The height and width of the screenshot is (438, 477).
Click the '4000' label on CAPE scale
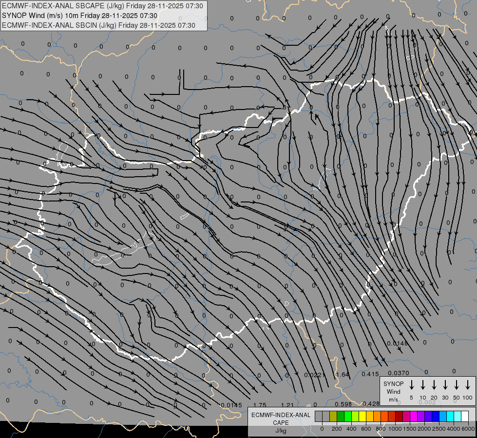[x=454, y=429]
